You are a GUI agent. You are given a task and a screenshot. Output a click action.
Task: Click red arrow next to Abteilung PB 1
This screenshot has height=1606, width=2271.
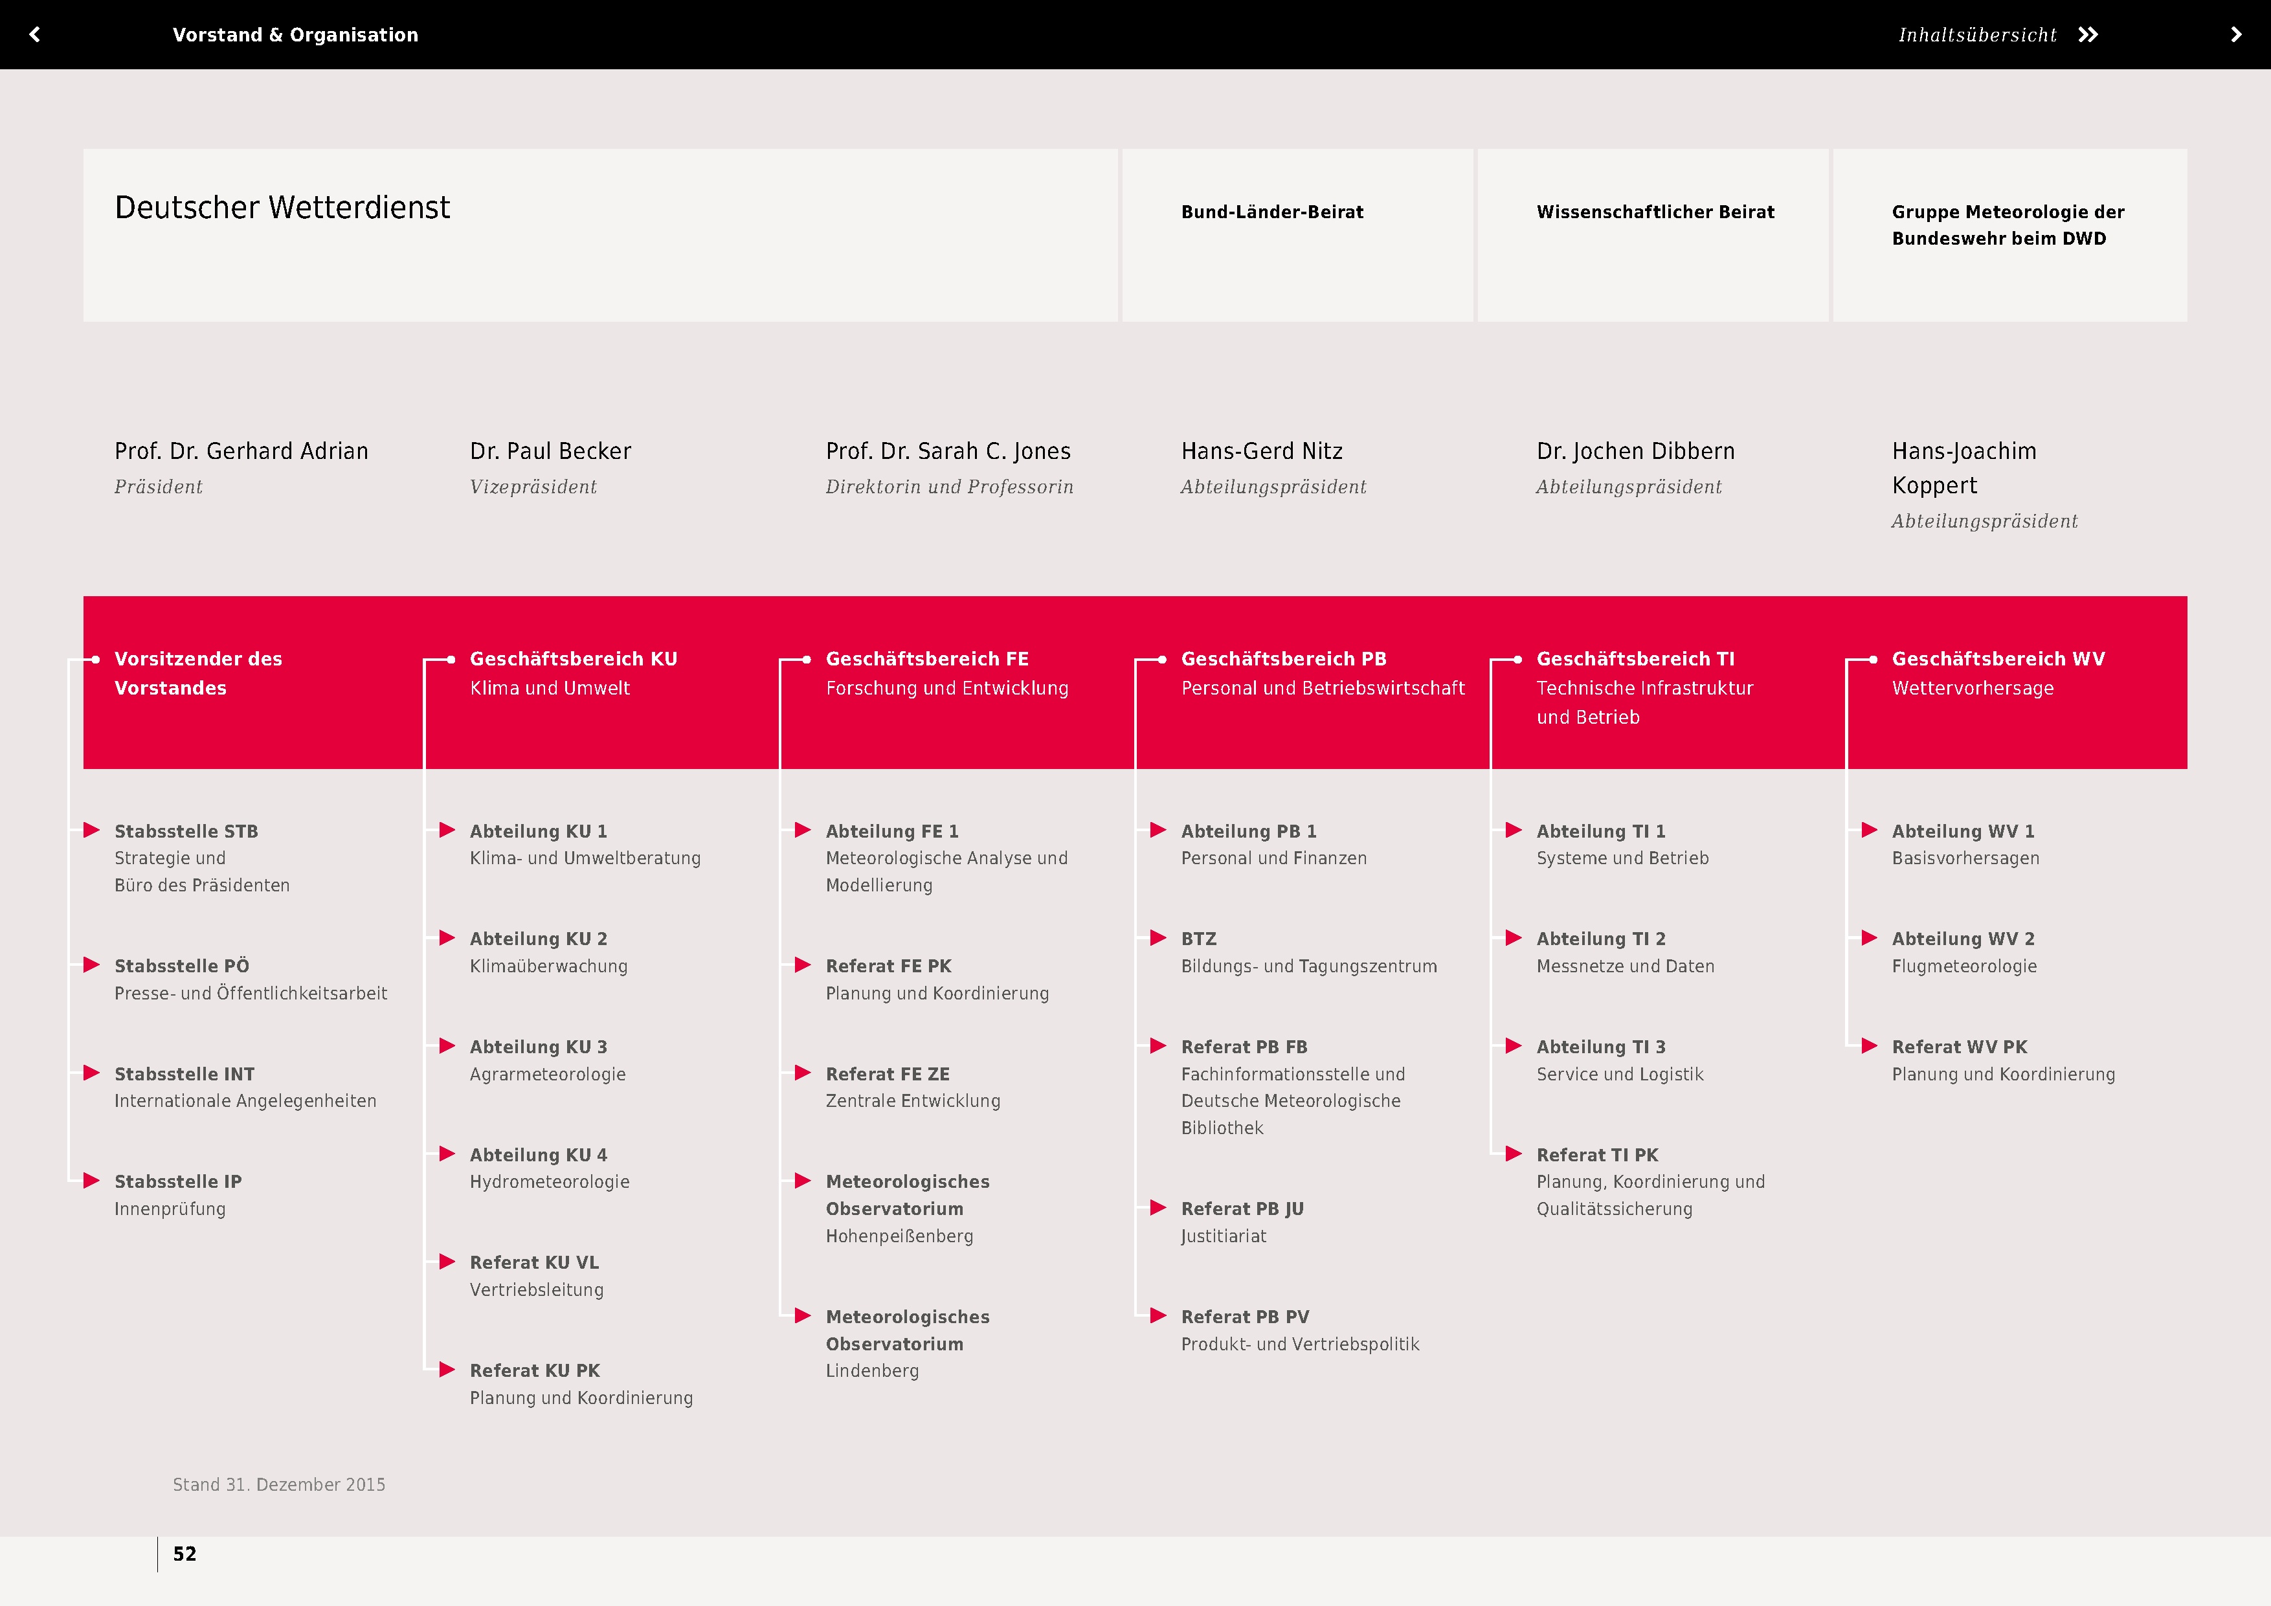(x=1158, y=830)
